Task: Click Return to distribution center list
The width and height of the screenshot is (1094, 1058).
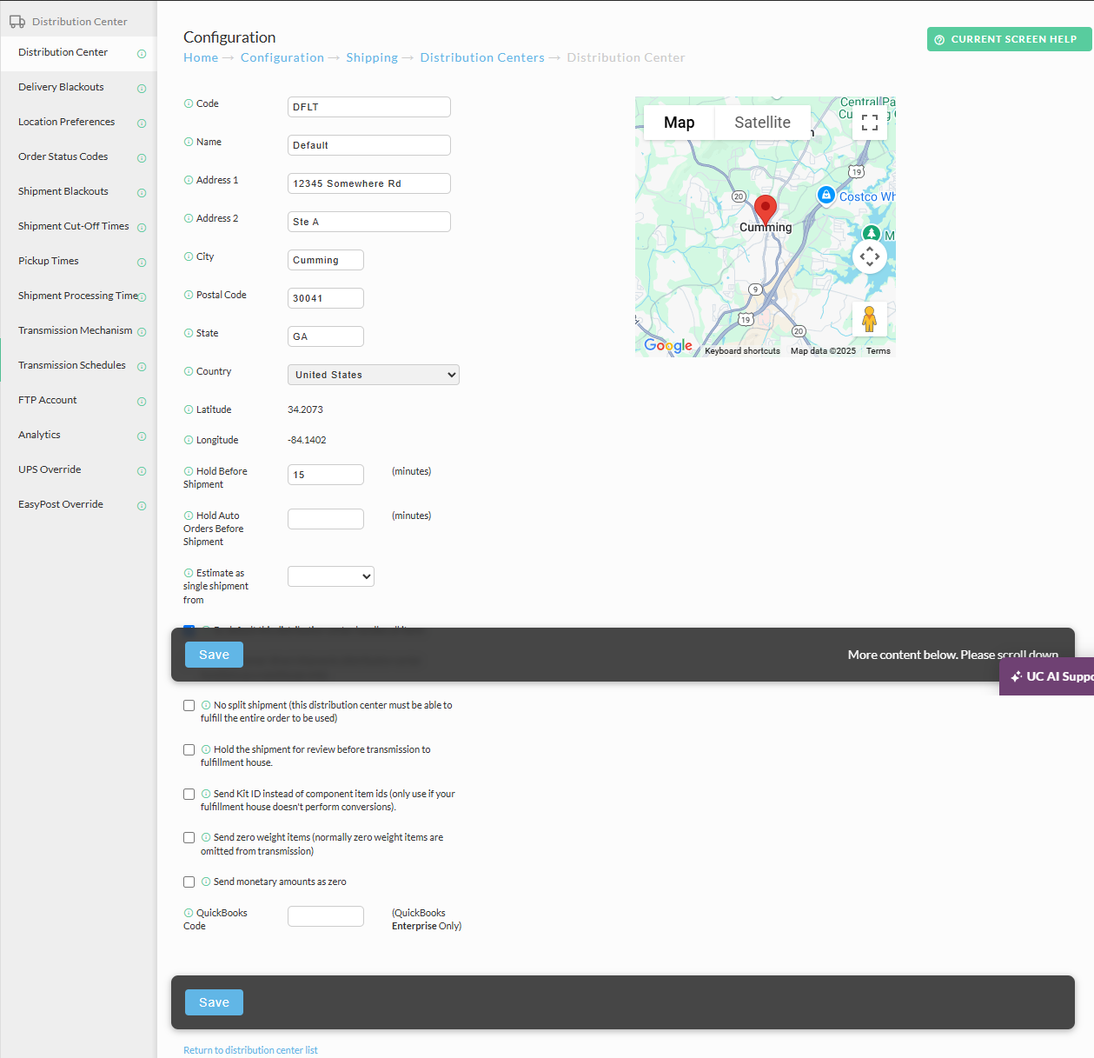Action: pyautogui.click(x=250, y=1050)
